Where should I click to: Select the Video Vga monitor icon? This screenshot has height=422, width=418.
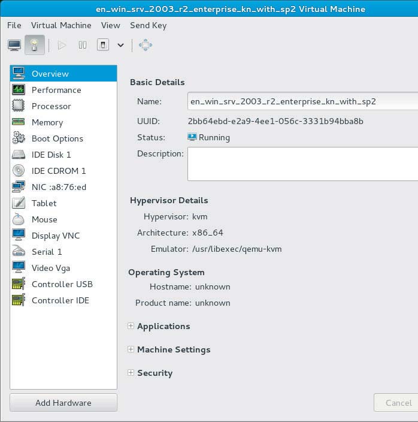[x=19, y=267]
